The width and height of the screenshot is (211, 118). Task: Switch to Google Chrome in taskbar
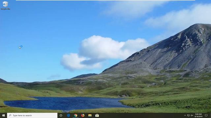75,115
